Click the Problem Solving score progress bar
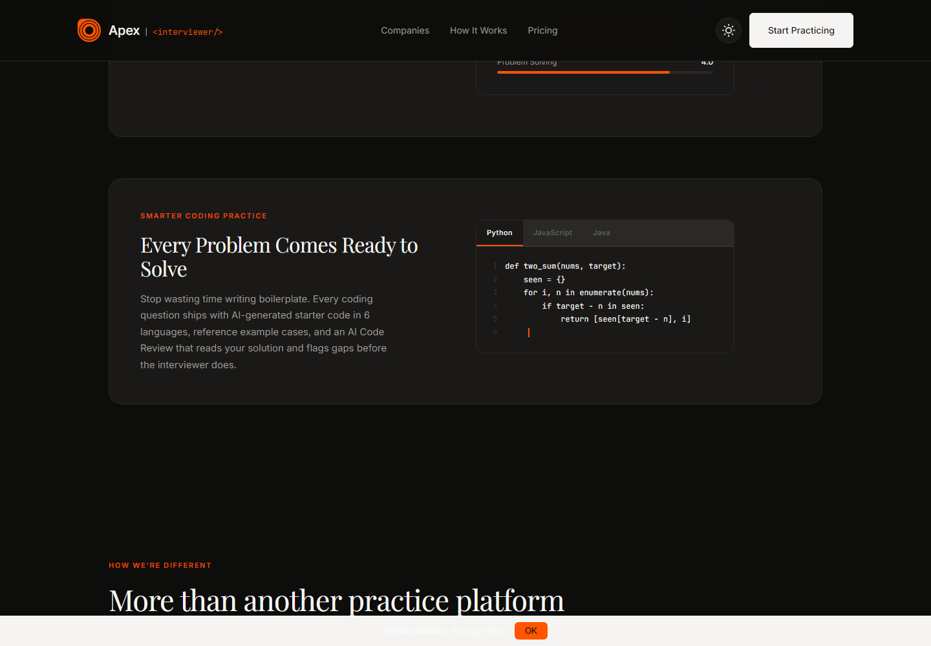931x646 pixels. (605, 72)
